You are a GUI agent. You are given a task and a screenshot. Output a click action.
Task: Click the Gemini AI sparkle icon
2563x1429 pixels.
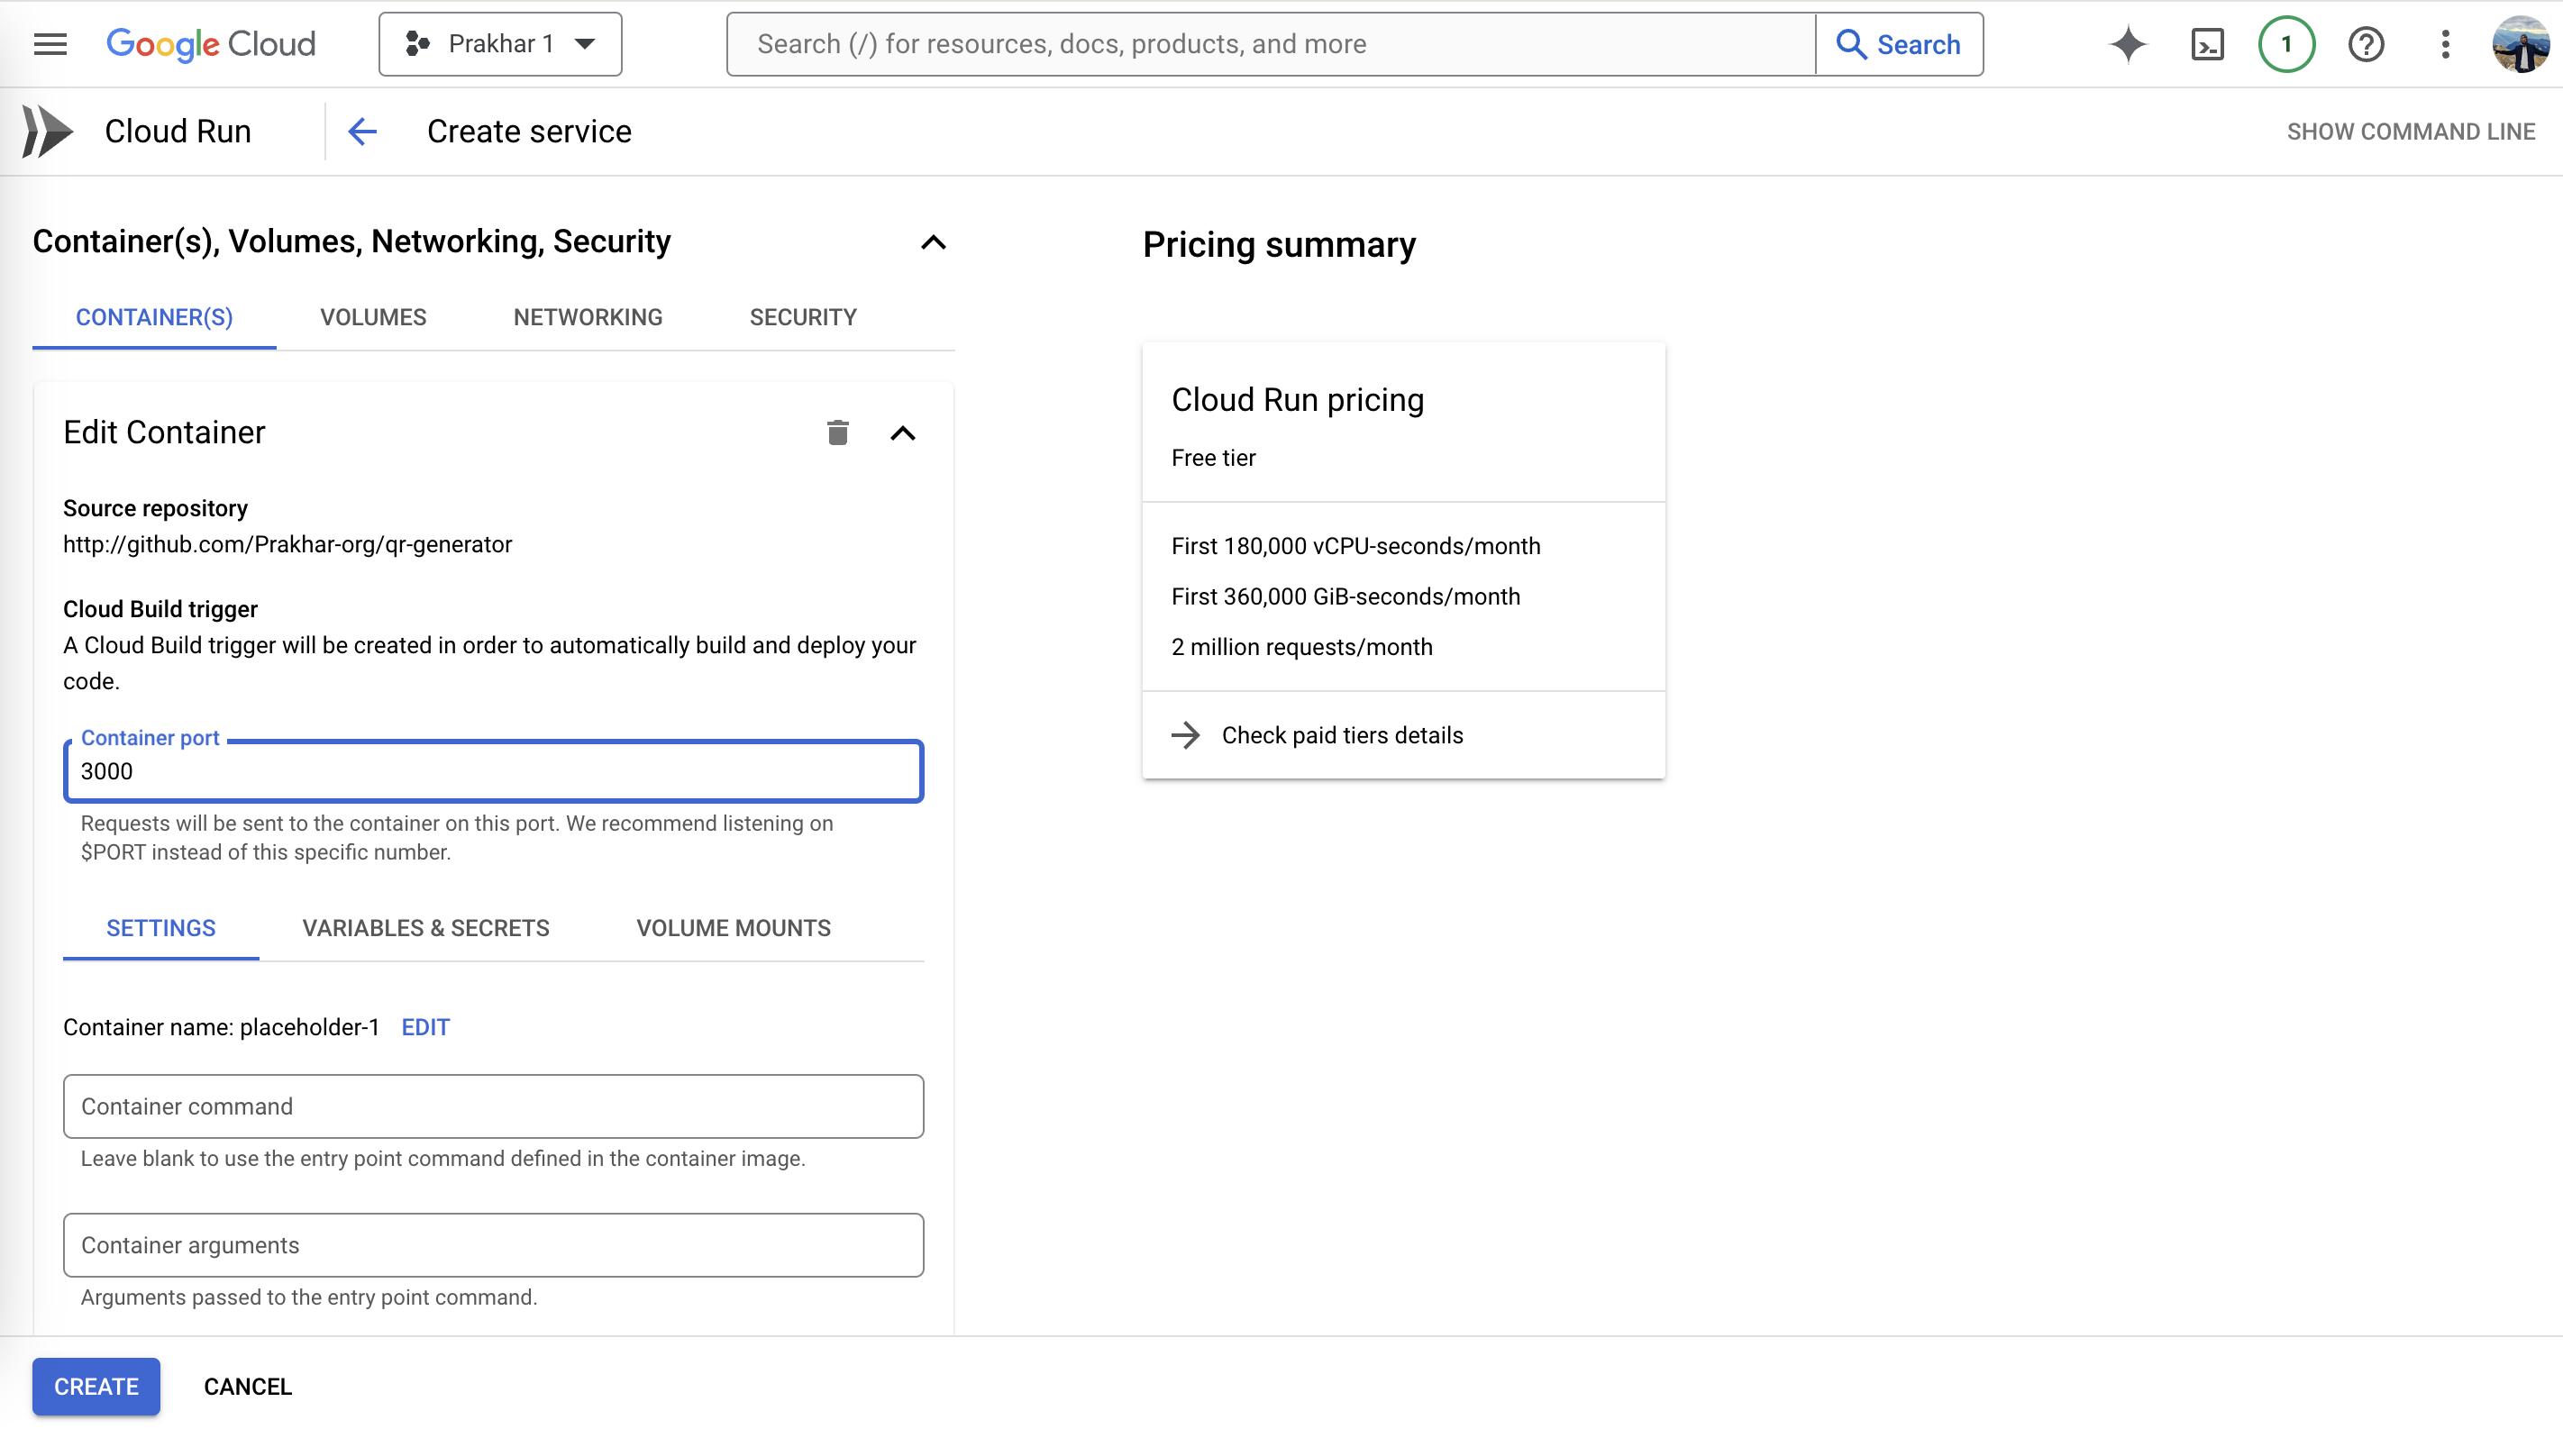(x=2127, y=44)
